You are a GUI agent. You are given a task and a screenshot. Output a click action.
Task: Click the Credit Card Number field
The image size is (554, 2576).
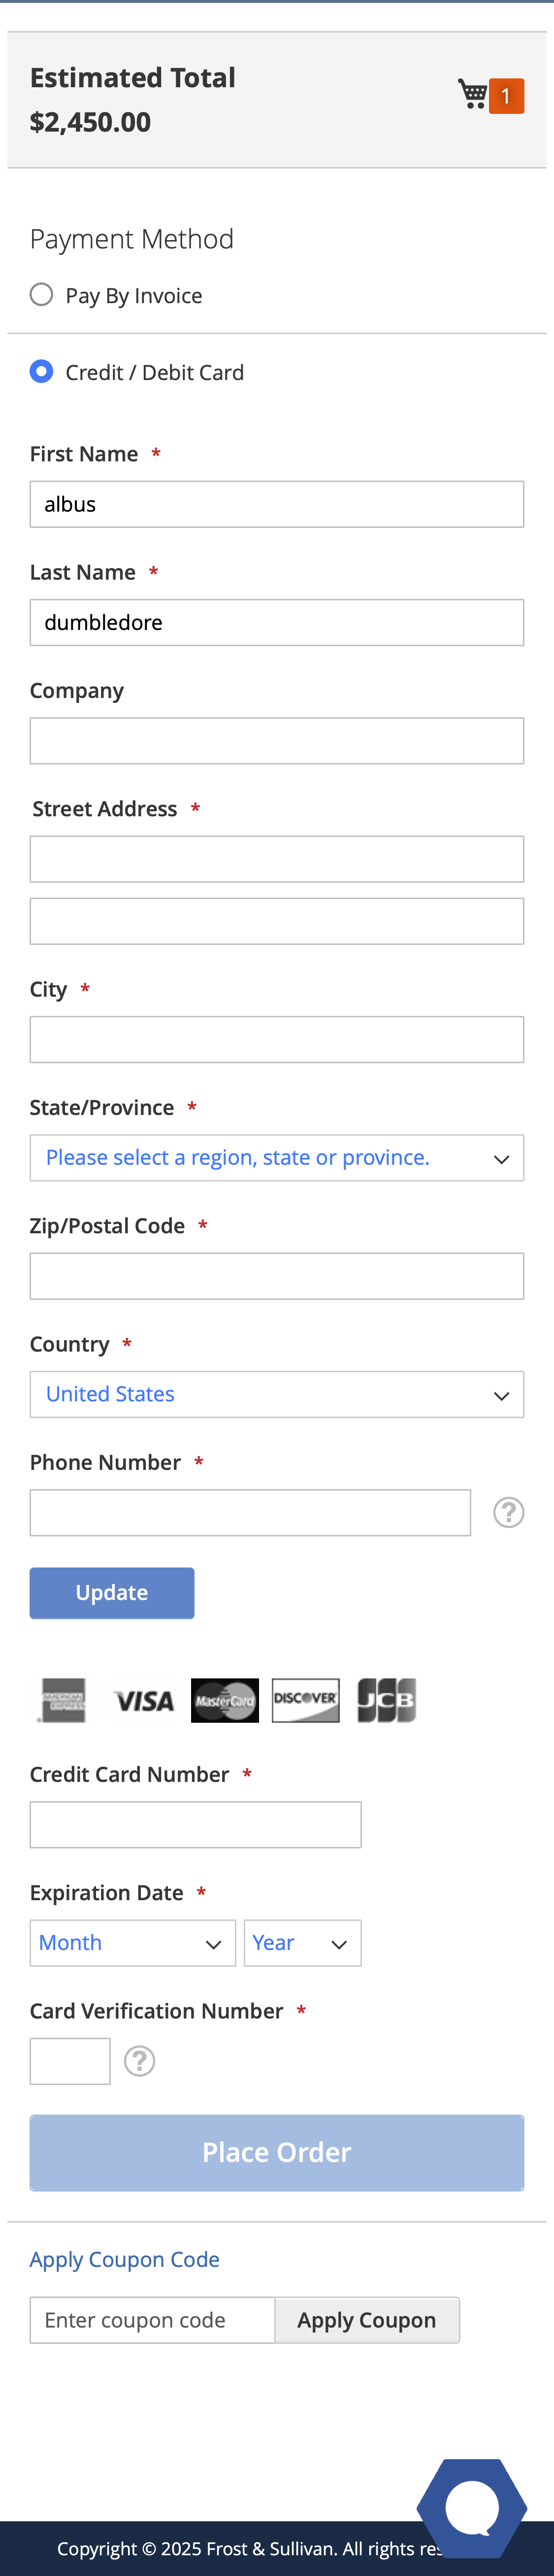click(x=196, y=1825)
